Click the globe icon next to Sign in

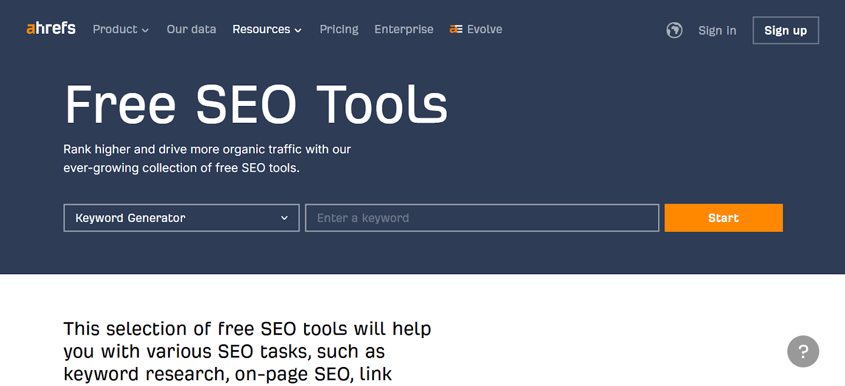tap(674, 31)
